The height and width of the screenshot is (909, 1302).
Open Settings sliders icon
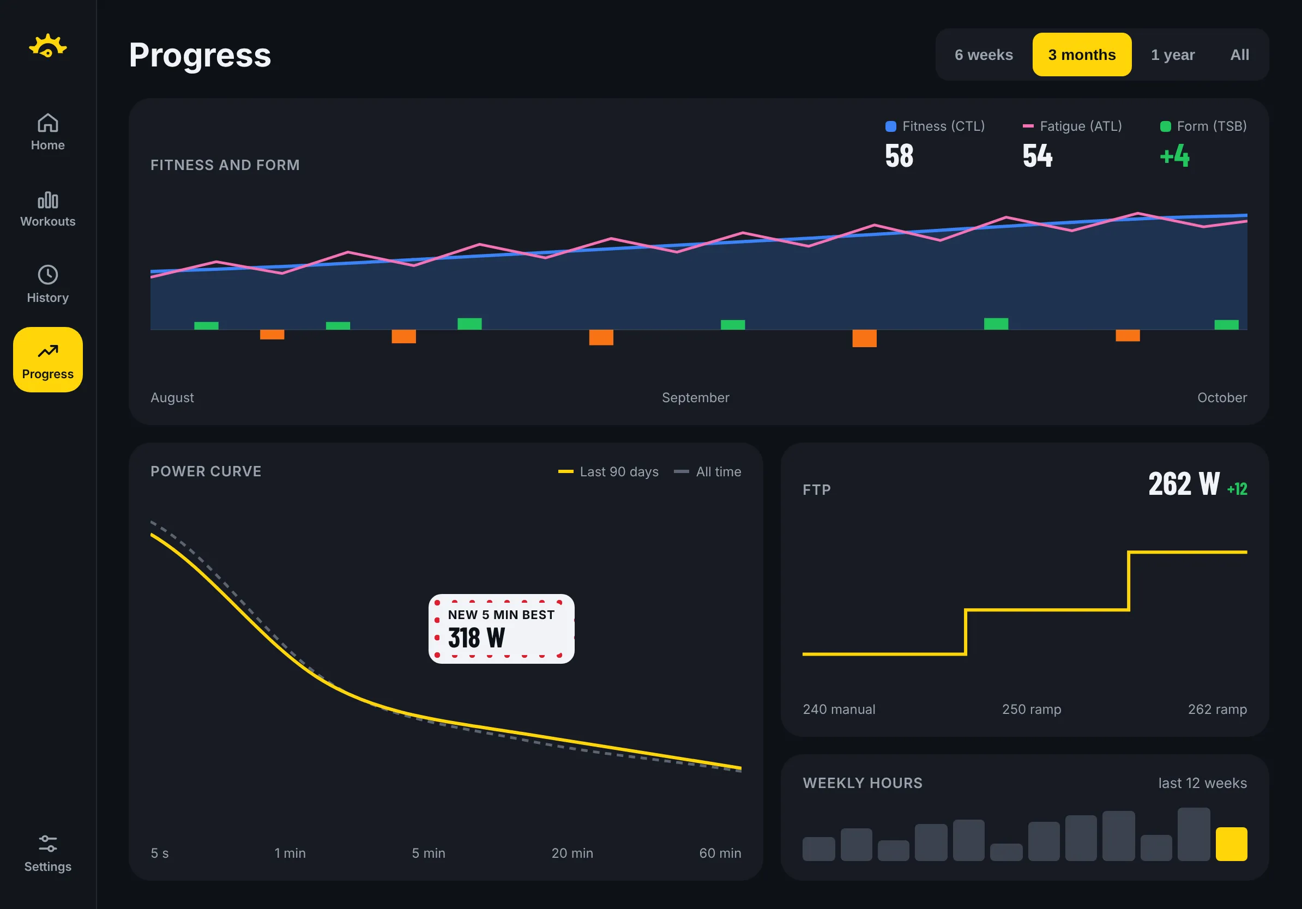[x=47, y=844]
